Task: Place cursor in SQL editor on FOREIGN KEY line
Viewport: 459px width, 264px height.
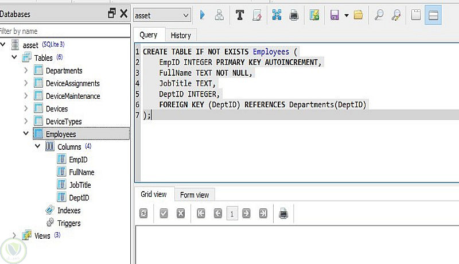Action: click(262, 104)
